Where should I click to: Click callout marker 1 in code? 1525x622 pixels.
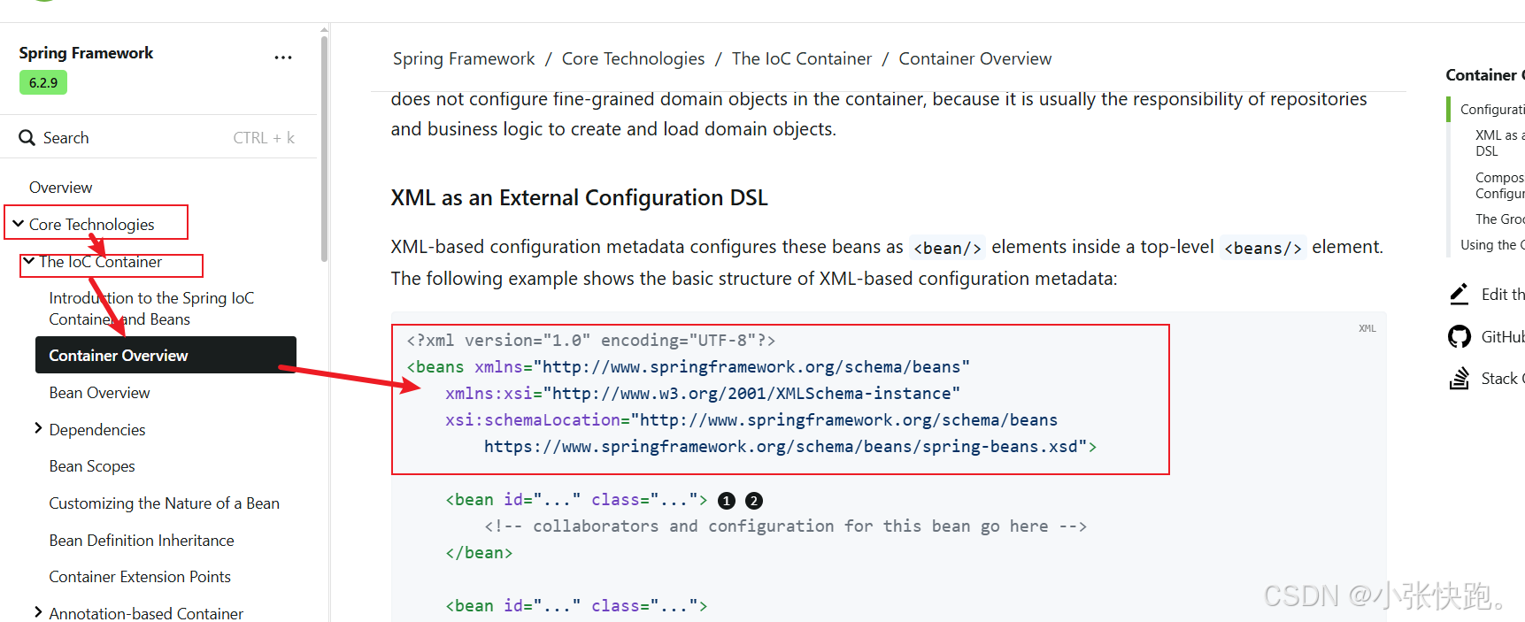[x=727, y=501]
